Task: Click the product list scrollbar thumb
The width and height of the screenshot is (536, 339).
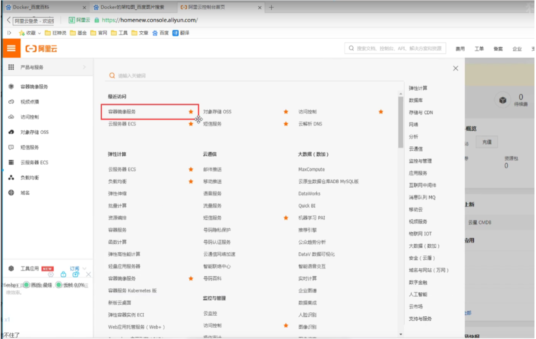Action: coord(401,123)
